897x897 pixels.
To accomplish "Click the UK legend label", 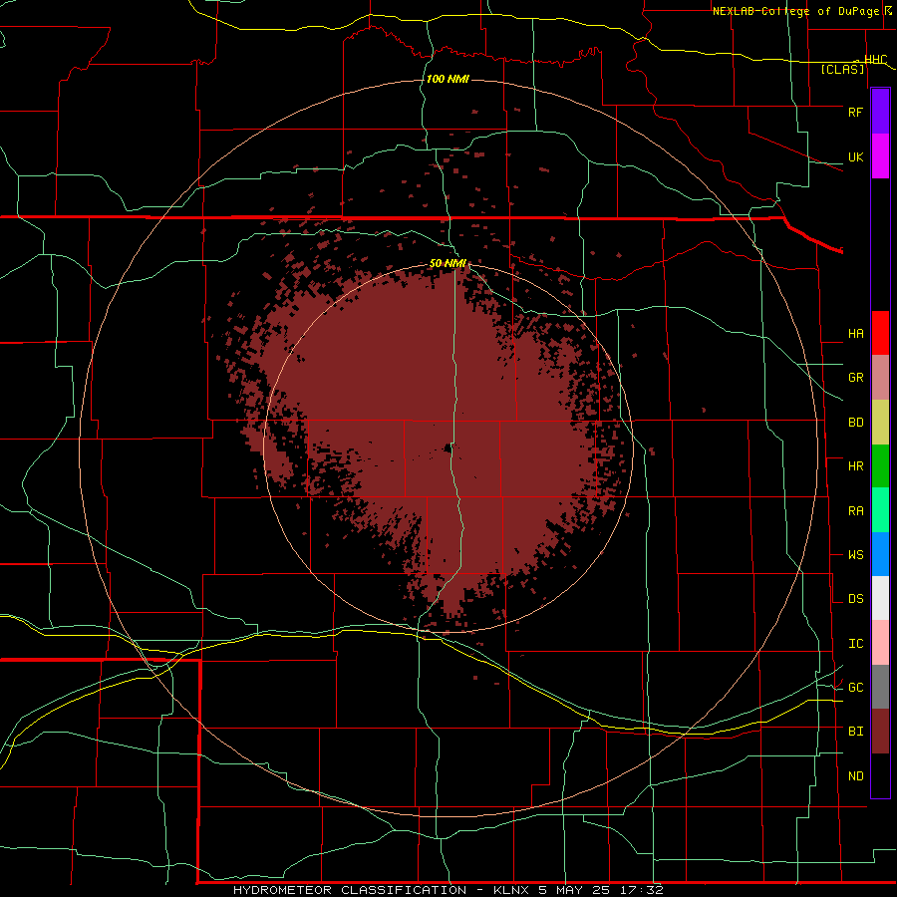I will click(855, 156).
